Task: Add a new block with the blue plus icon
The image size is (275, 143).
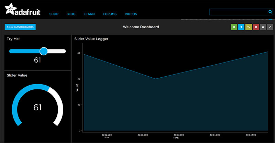Action: coord(241,27)
